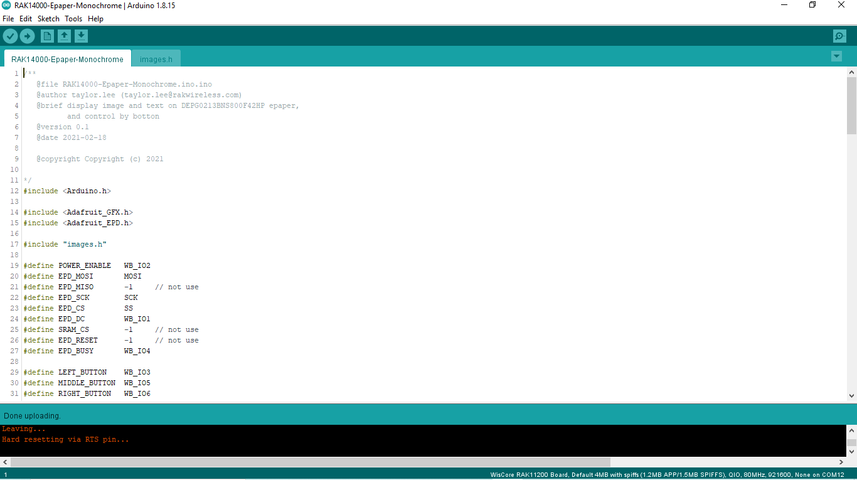Viewport: 857px width, 480px height.
Task: Click the Verify sketch checkmark icon
Action: (10, 36)
